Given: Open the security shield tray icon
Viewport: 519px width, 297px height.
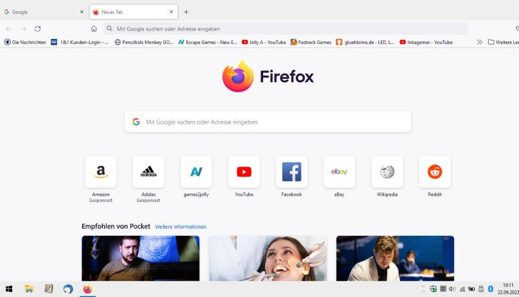Looking at the screenshot, I should [x=433, y=289].
